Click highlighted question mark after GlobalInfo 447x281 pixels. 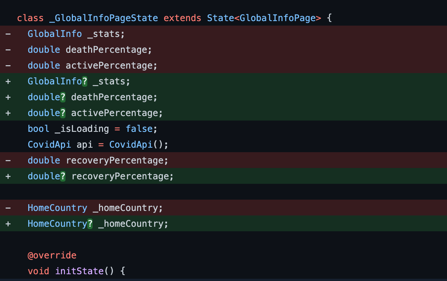tap(85, 81)
